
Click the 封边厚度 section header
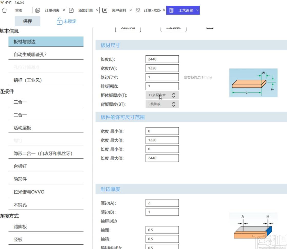(191, 189)
